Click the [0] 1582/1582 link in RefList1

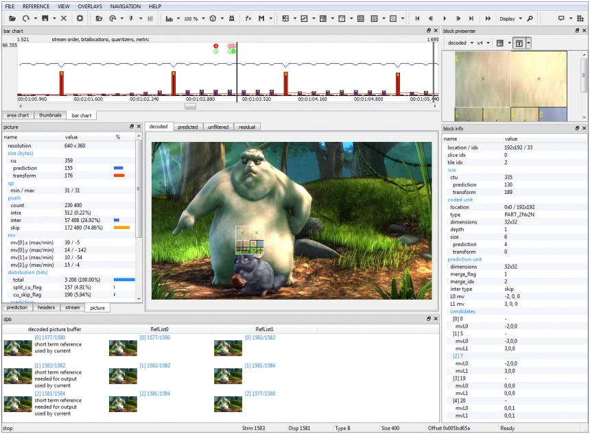tap(260, 338)
